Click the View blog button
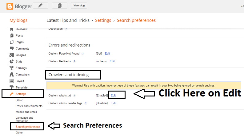This screenshot has height=139, width=244. (x=79, y=6)
